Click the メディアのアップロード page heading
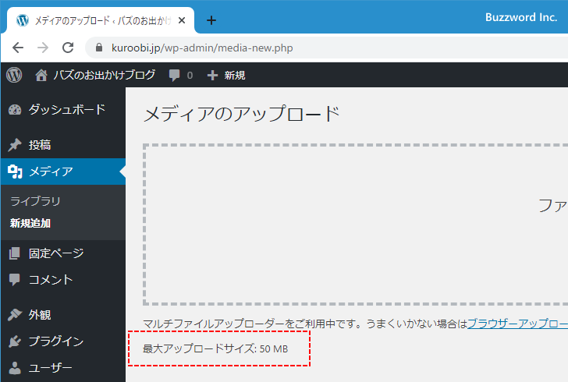Viewport: 568px width, 382px height. [x=242, y=114]
